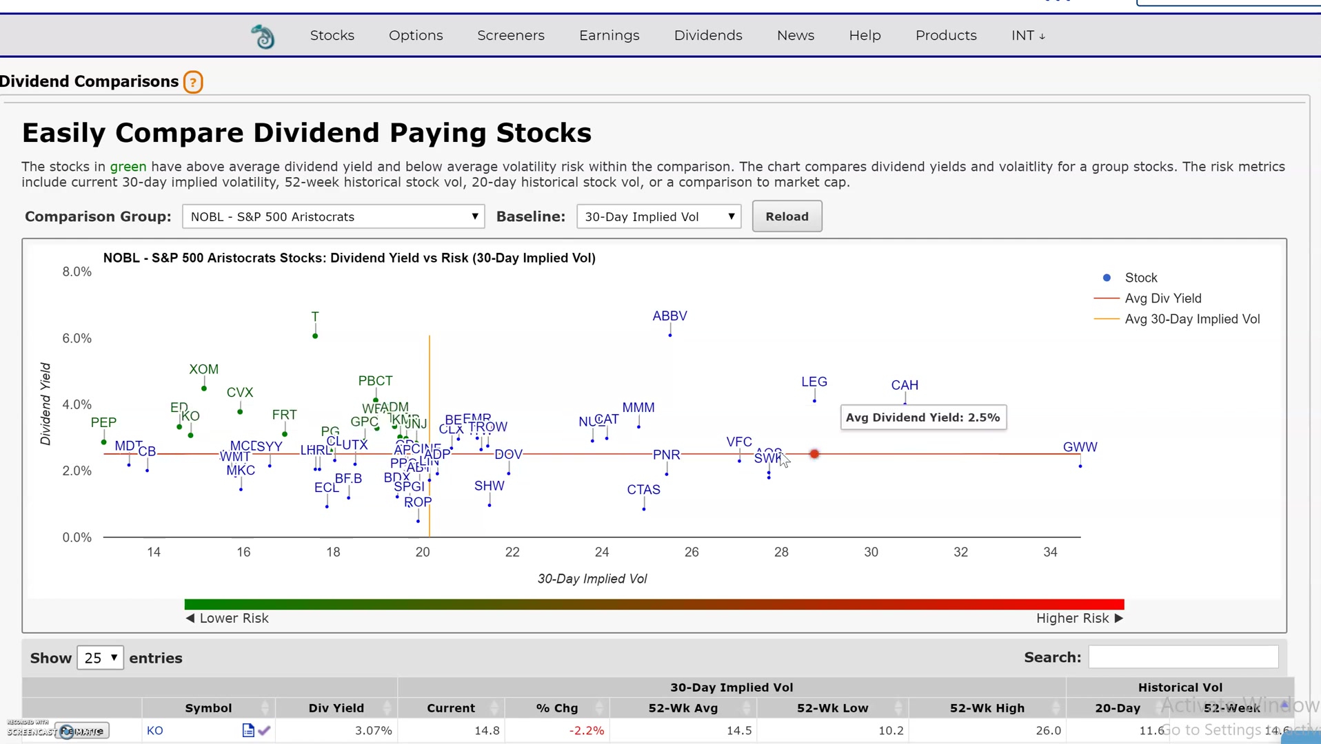Open the Show entries count dropdown
Screen dimensions: 1321x744
click(x=101, y=658)
